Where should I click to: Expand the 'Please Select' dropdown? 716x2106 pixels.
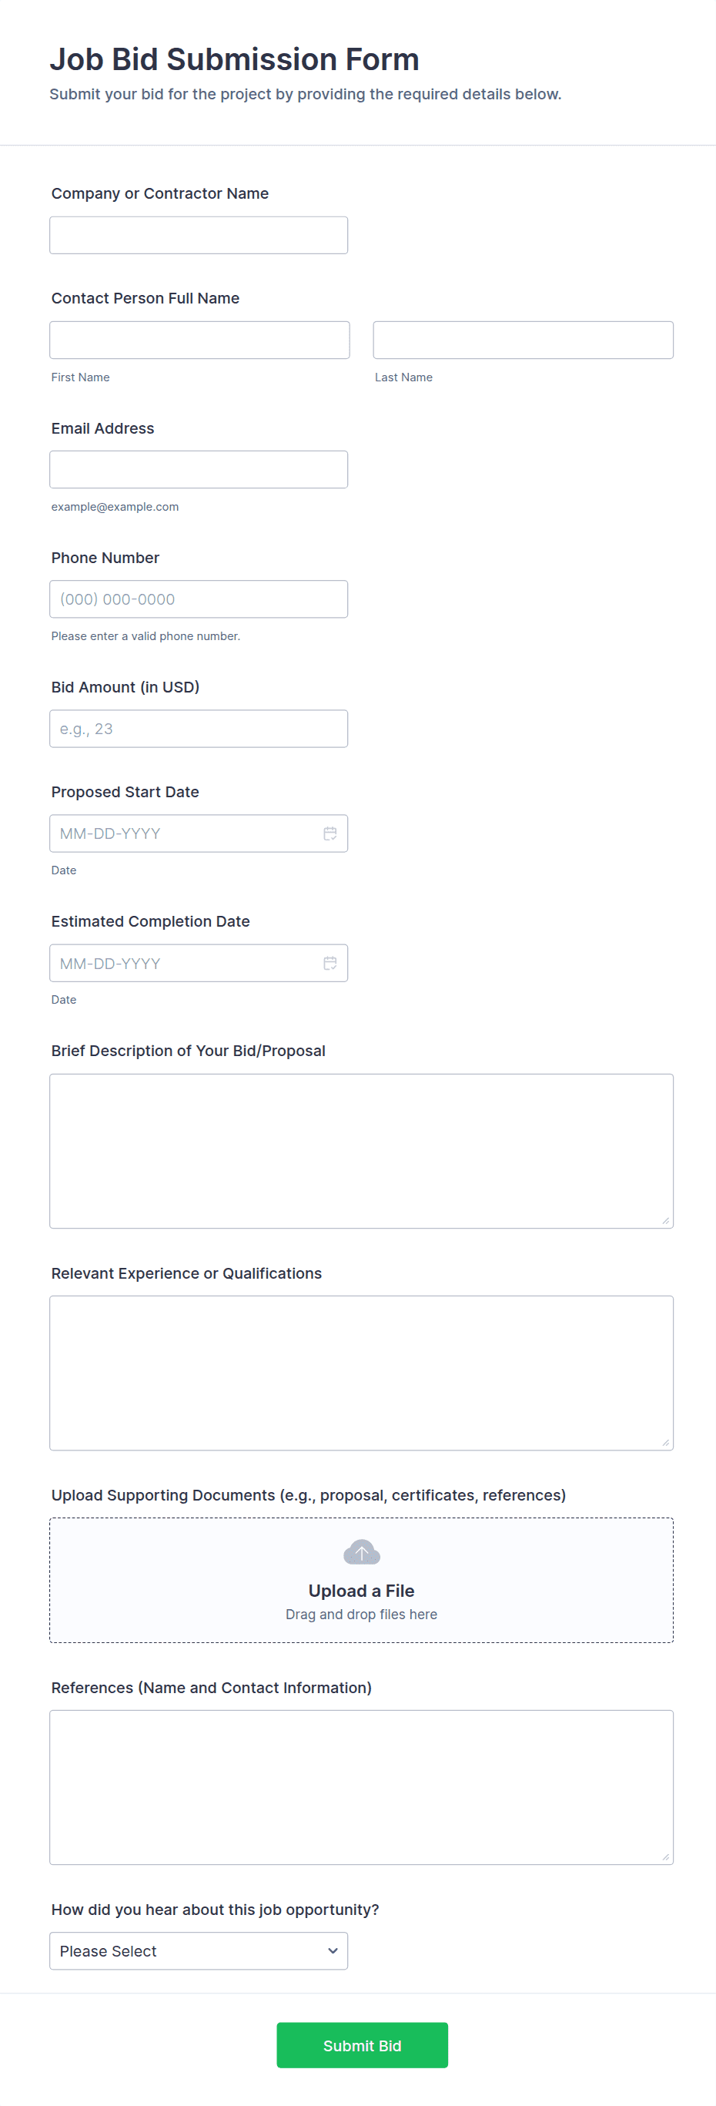pos(198,1950)
